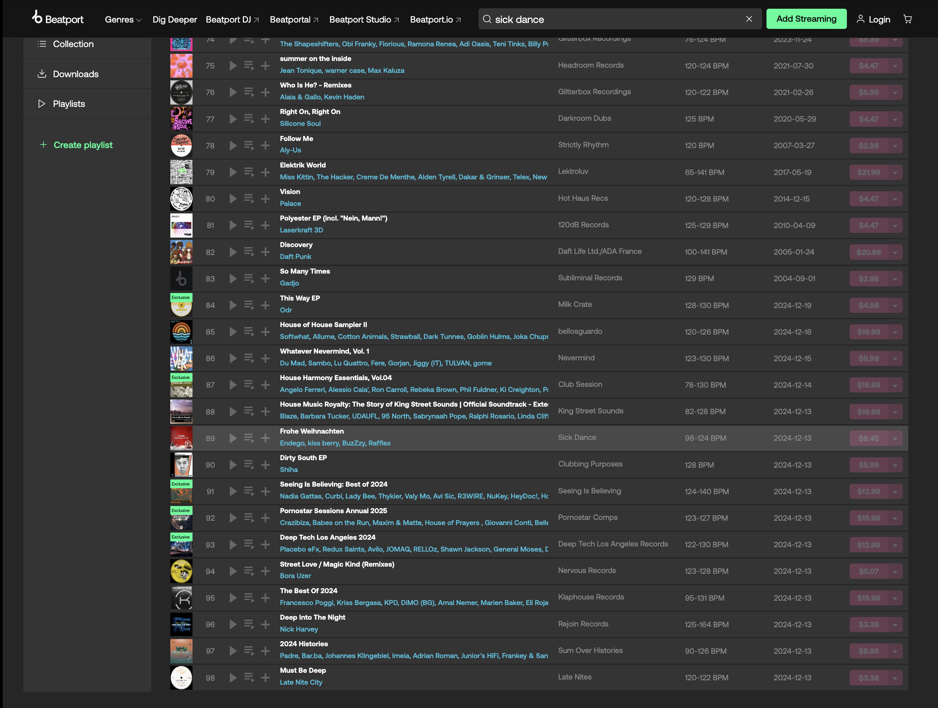The width and height of the screenshot is (938, 708).
Task: Play the Discovery release by Daft Punk
Action: tap(233, 252)
